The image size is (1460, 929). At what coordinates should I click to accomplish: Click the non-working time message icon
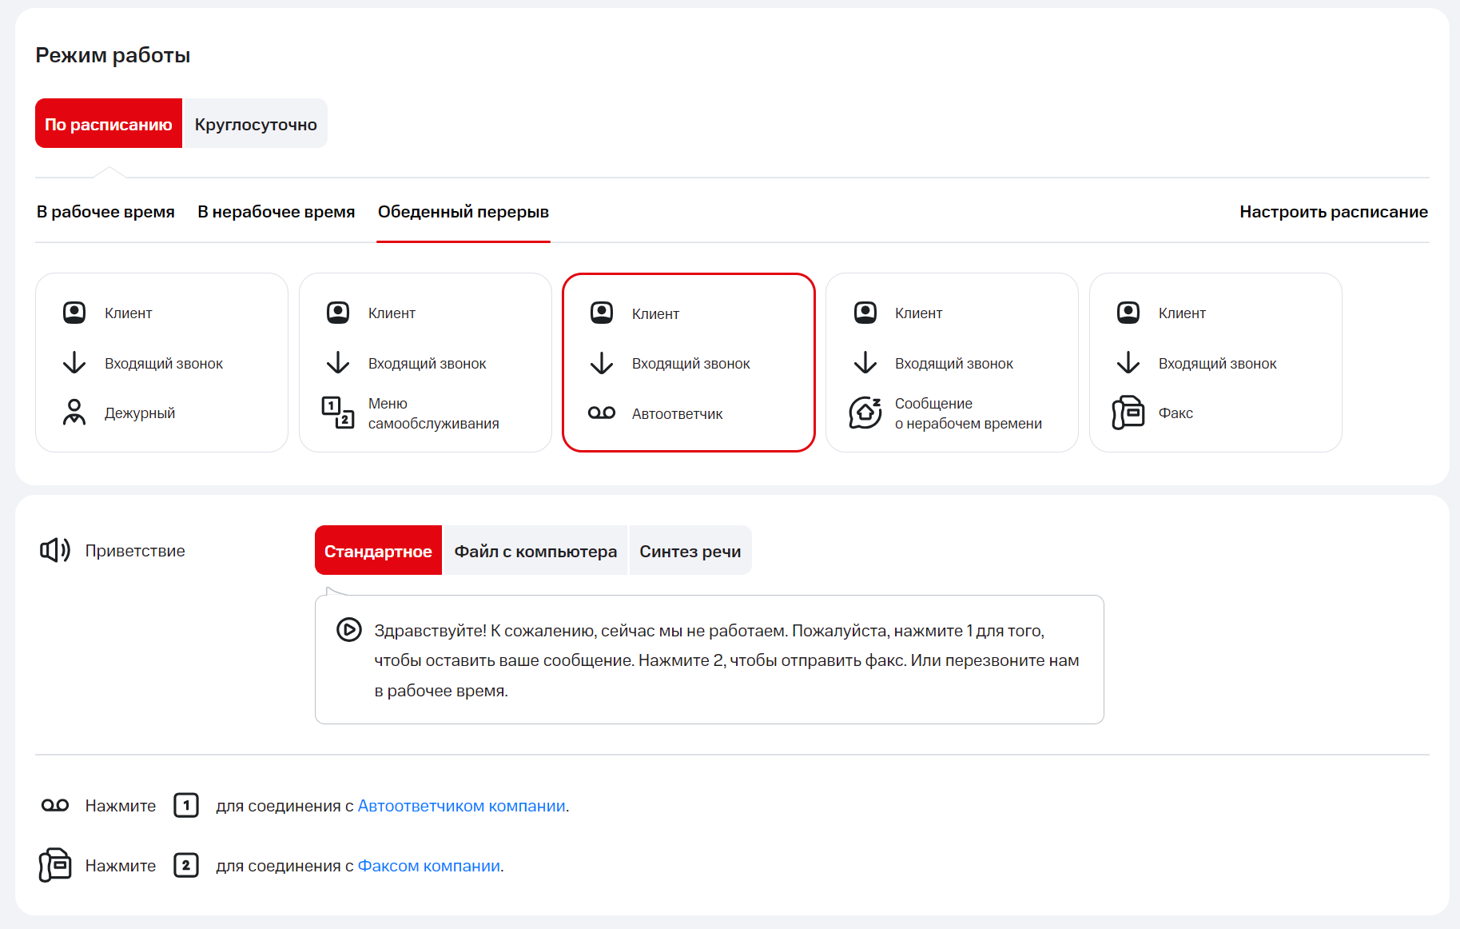865,413
